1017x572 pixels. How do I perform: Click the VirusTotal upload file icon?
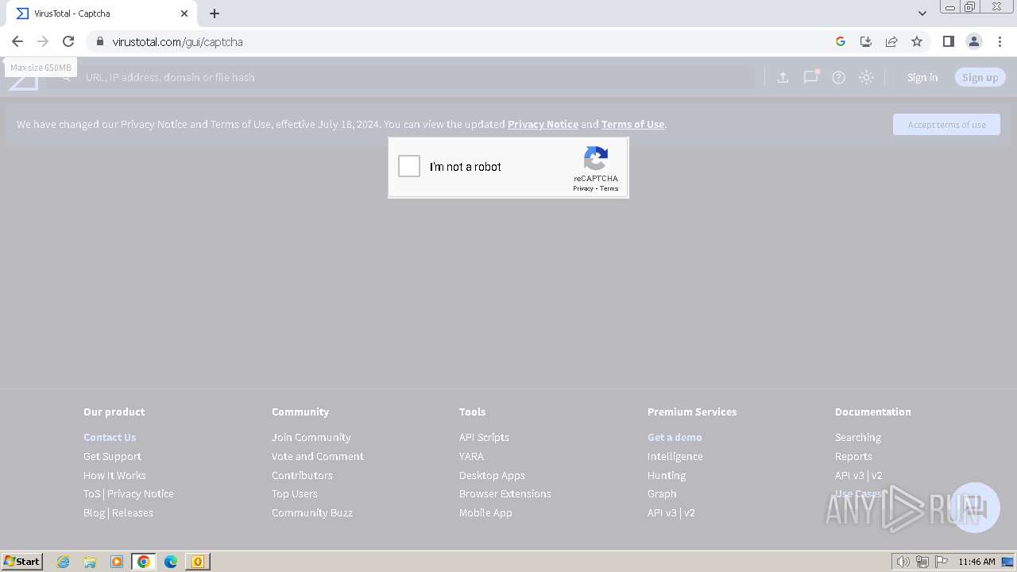(783, 77)
